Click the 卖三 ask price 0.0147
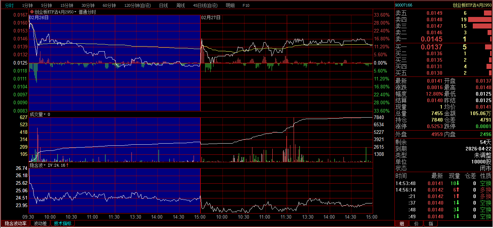Image resolution: width=493 pixels, height=228 pixels. click(434, 26)
